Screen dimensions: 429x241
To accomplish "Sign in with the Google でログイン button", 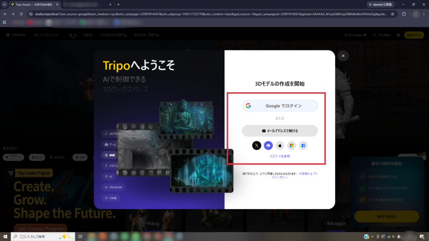I will [x=280, y=106].
